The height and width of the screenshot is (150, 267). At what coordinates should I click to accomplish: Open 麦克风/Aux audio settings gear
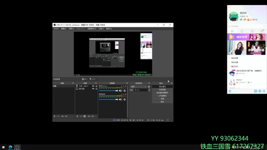(x=124, y=91)
